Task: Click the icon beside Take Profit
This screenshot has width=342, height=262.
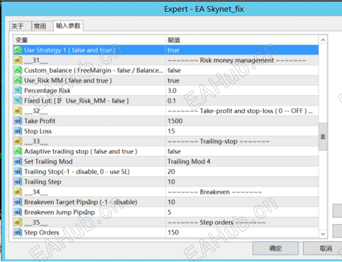Action: click(x=18, y=121)
